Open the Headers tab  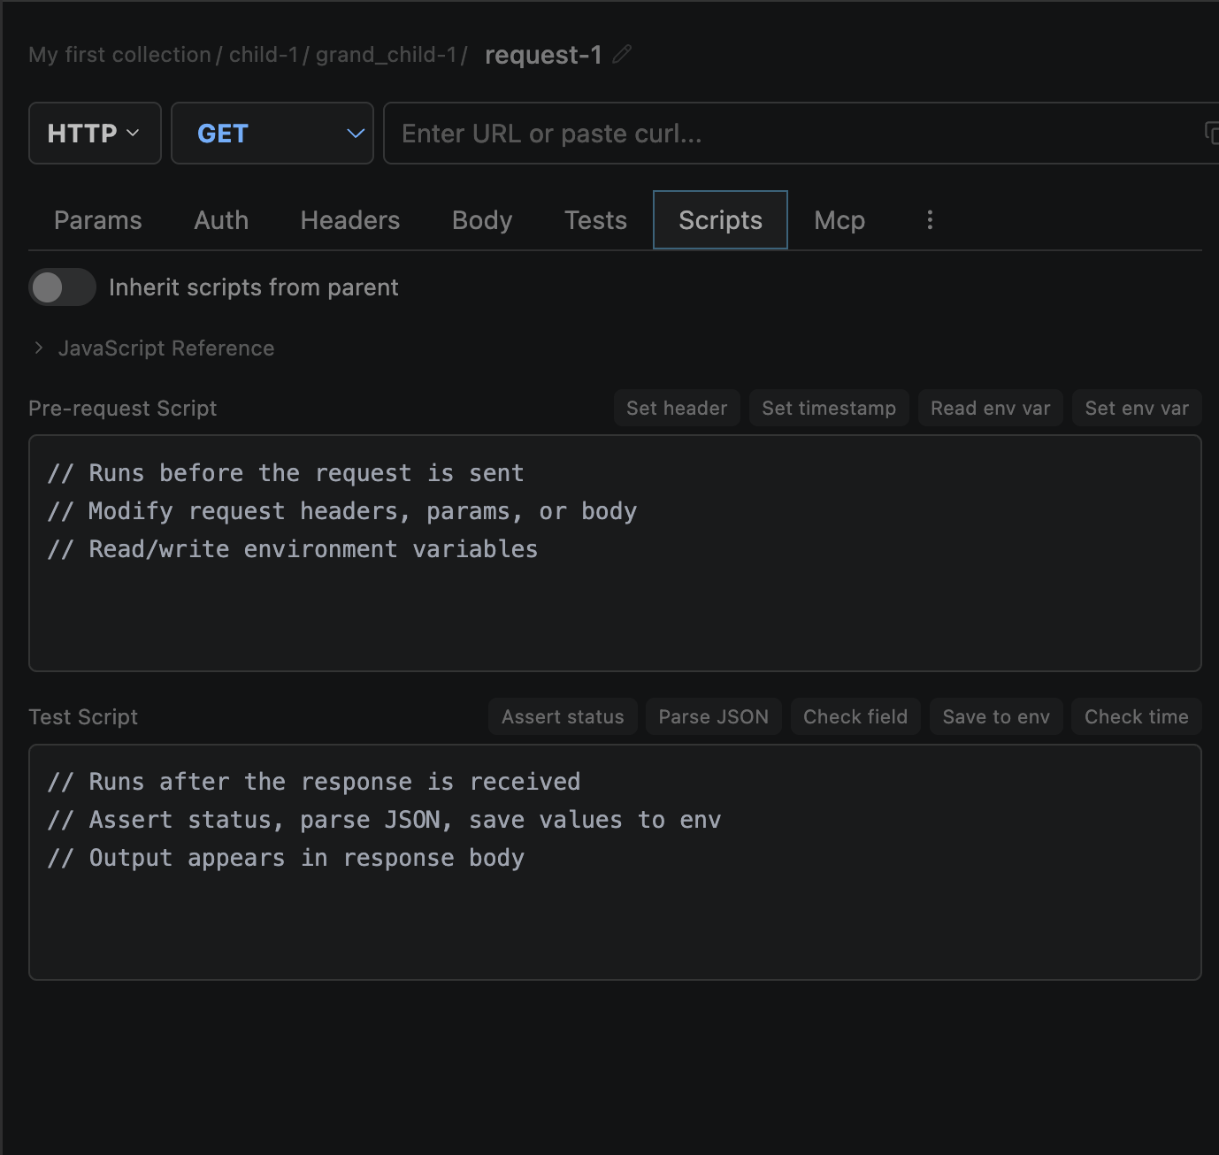point(350,220)
